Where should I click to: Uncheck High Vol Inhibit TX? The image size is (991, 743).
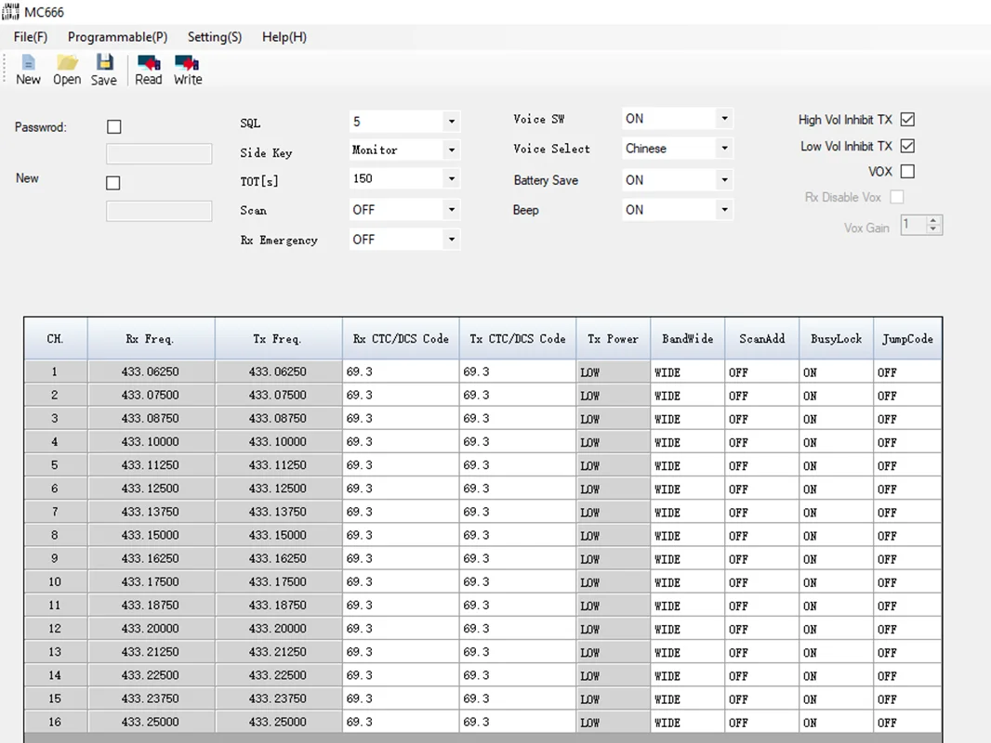click(x=908, y=120)
